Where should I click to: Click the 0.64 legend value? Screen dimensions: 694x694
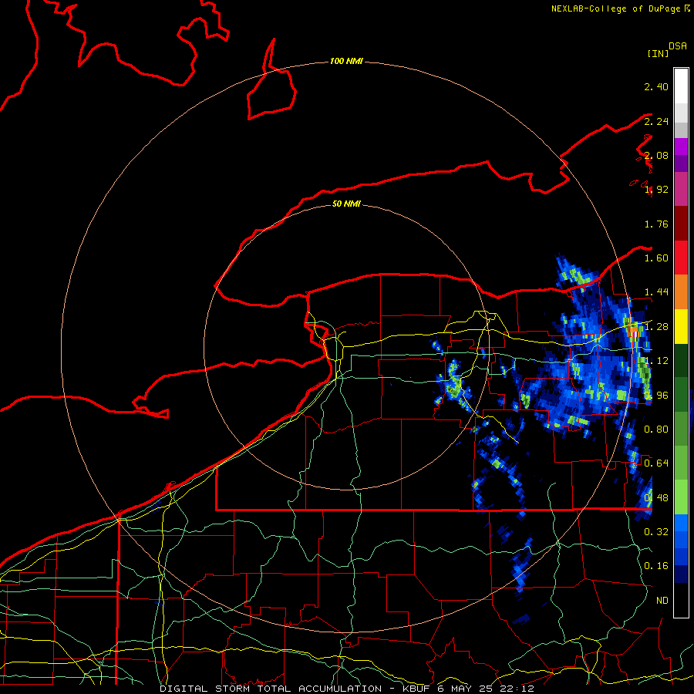pyautogui.click(x=656, y=463)
